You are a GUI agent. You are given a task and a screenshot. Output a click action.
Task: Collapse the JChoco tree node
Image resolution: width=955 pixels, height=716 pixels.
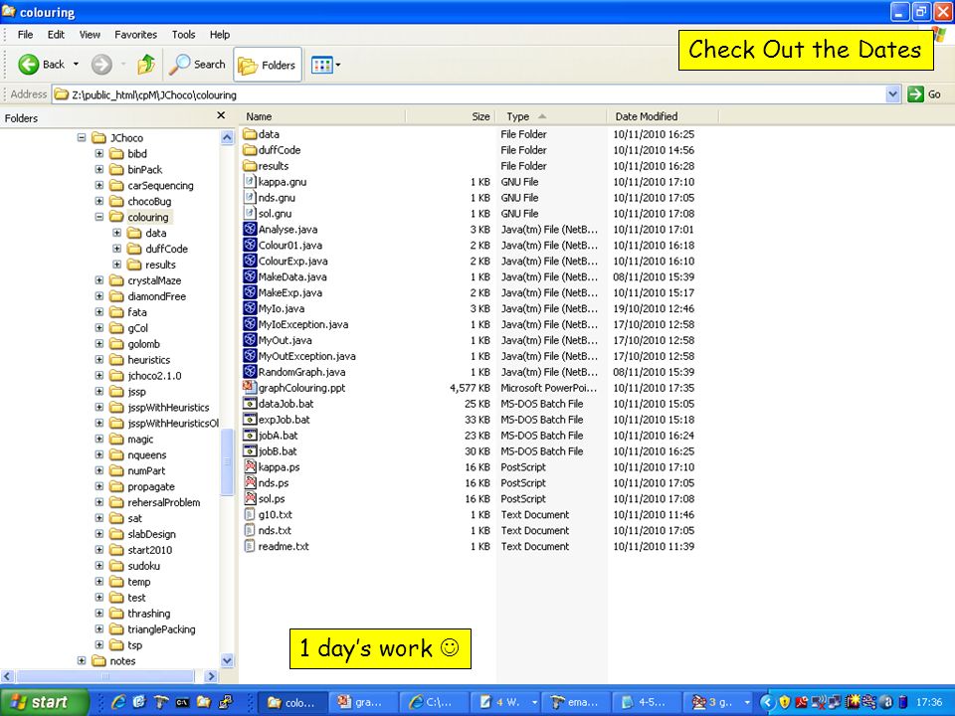(x=82, y=137)
